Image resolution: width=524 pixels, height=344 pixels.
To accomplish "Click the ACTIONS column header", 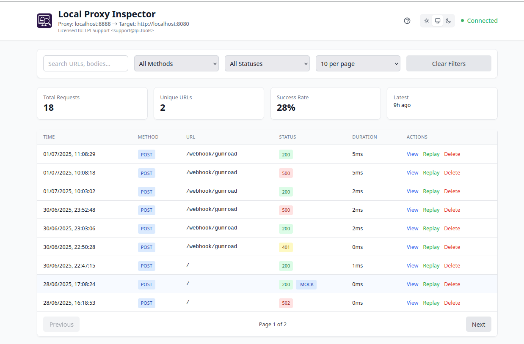I will pos(417,137).
